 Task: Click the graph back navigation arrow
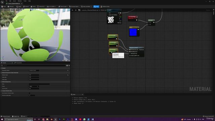click(73, 10)
